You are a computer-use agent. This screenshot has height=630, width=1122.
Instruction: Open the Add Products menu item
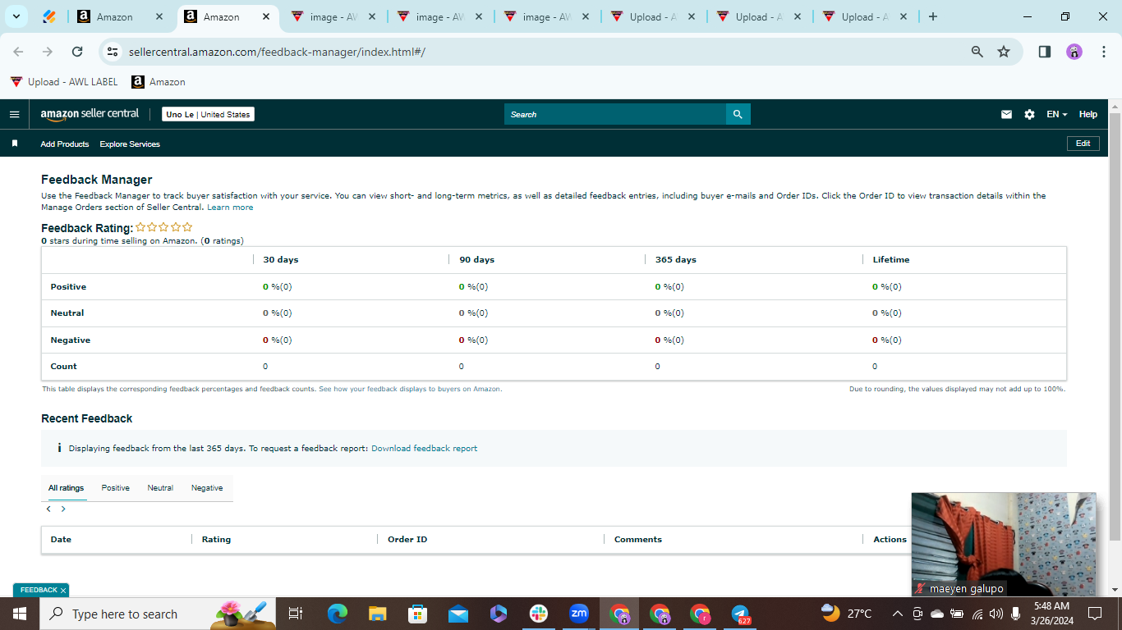click(65, 144)
